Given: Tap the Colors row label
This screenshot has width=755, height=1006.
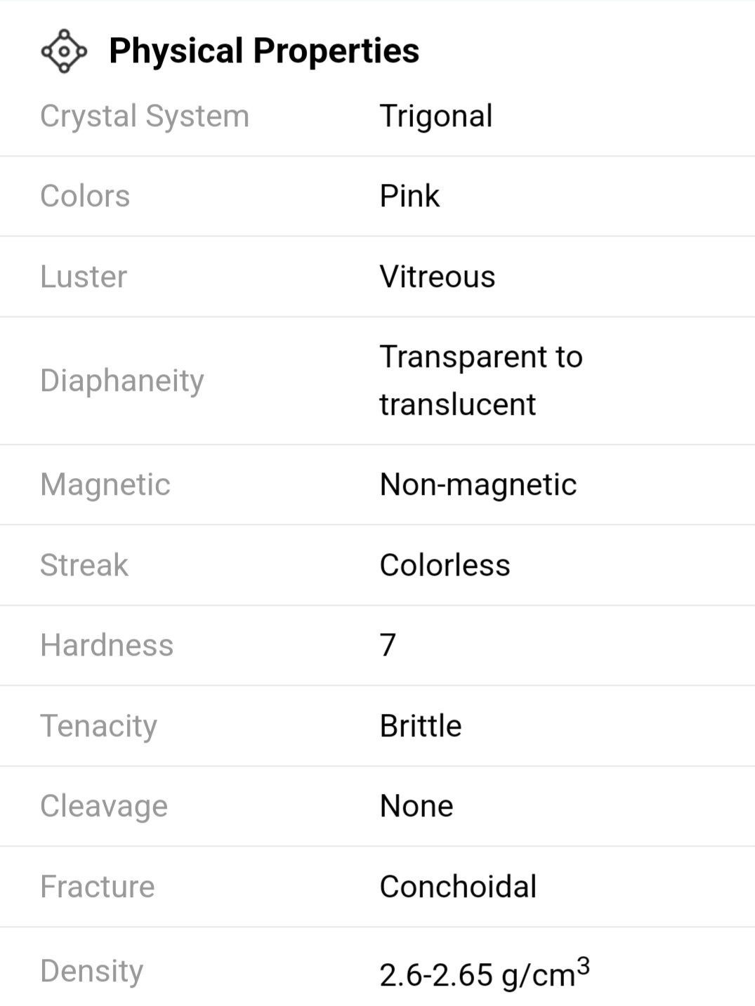Looking at the screenshot, I should tap(85, 197).
